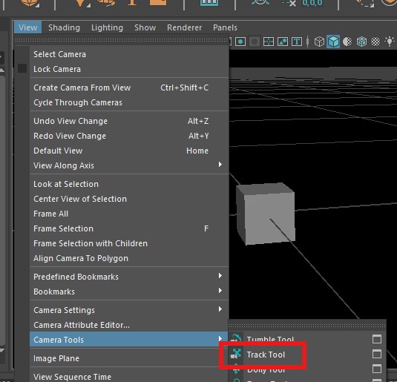
Task: Open the Panels menu
Action: 225,27
